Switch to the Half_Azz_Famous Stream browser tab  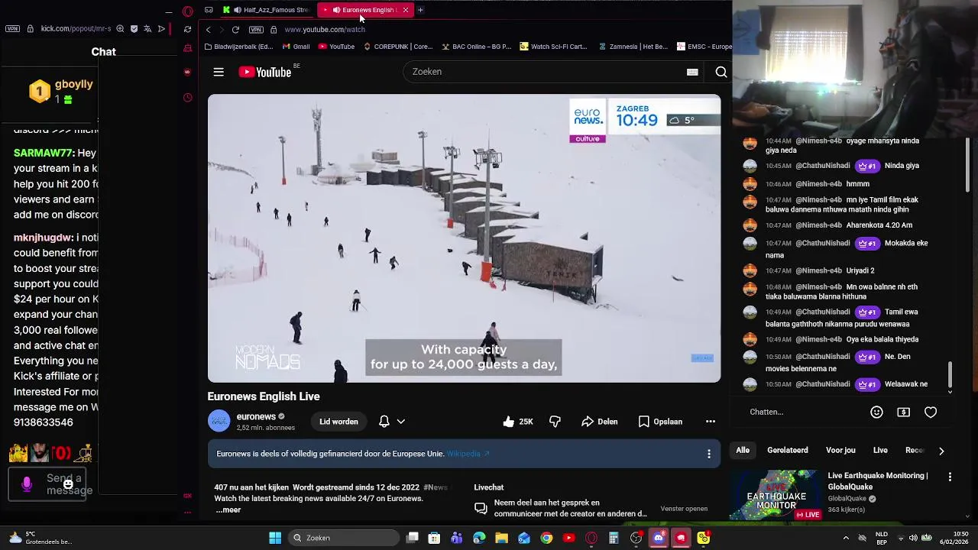pos(269,10)
